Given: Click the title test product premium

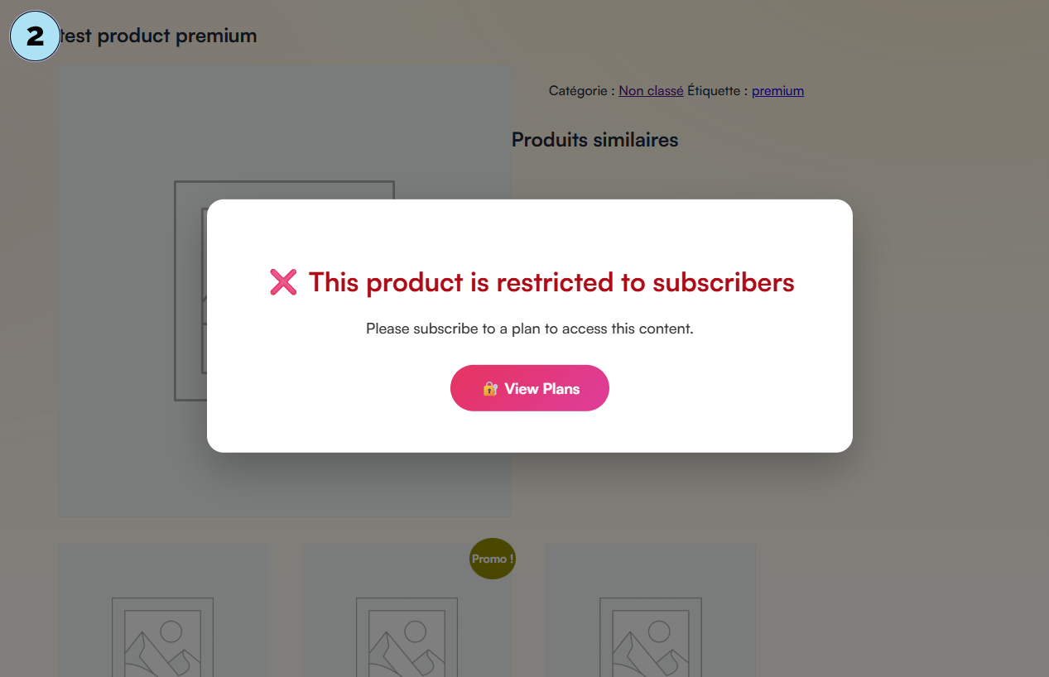Looking at the screenshot, I should coord(159,36).
